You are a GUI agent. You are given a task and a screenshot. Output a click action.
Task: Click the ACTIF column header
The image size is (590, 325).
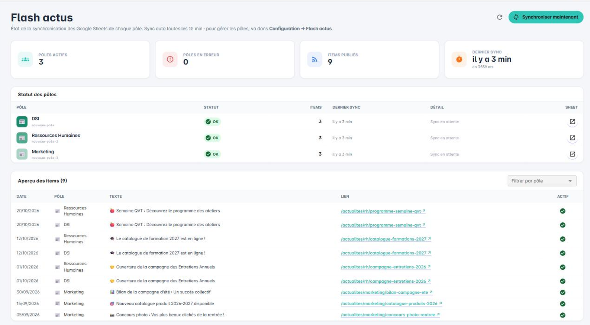point(563,196)
